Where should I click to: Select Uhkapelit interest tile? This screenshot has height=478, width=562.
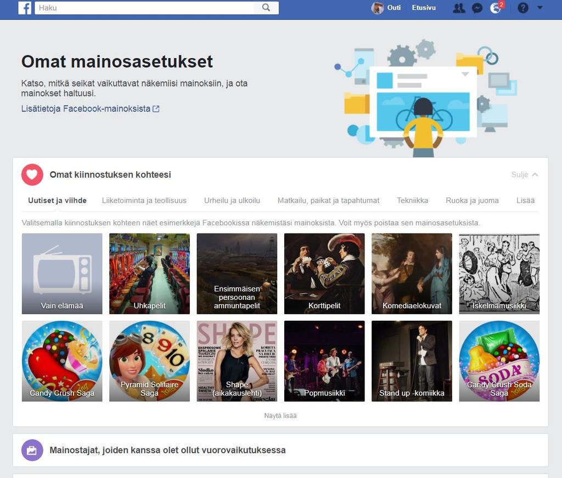[149, 274]
